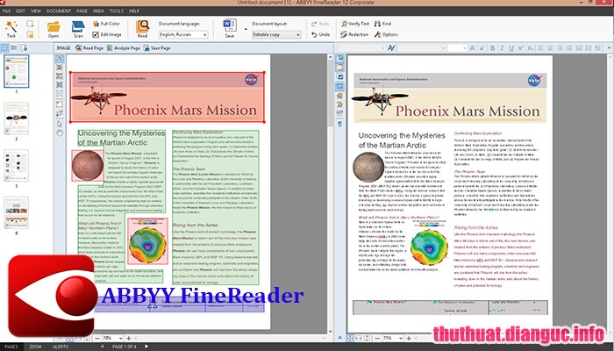Apply superscript formatting
Image resolution: width=614 pixels, height=351 pixels.
(x=521, y=47)
